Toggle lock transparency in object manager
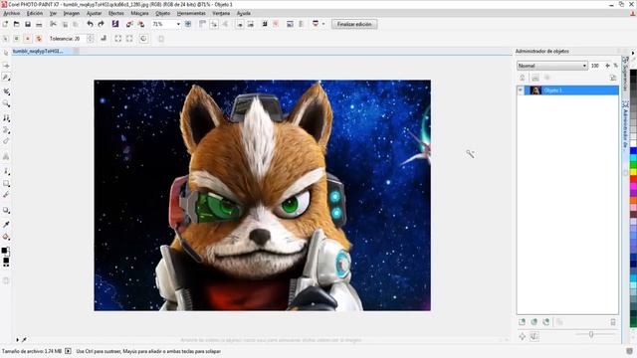Image resolution: width=637 pixels, height=358 pixels. point(522,78)
